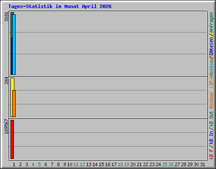Click day 16 on the x-axis
The height and width of the screenshot is (169, 216).
pos(108,164)
